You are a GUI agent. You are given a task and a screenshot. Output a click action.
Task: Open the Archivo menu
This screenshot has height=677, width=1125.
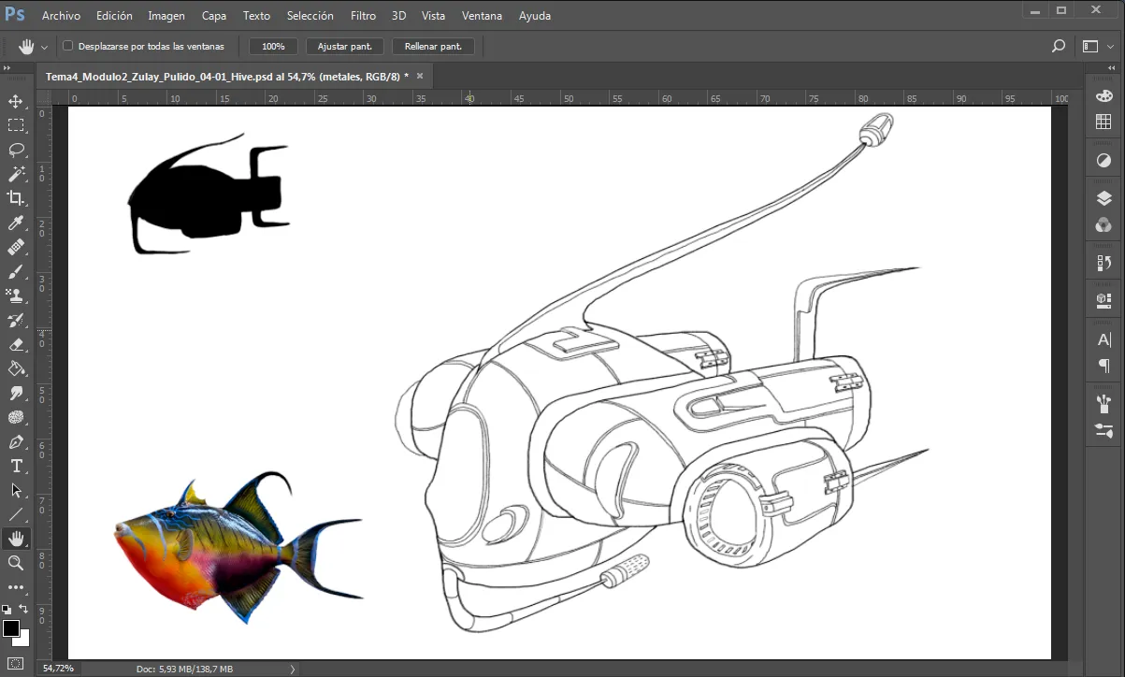[x=61, y=16]
